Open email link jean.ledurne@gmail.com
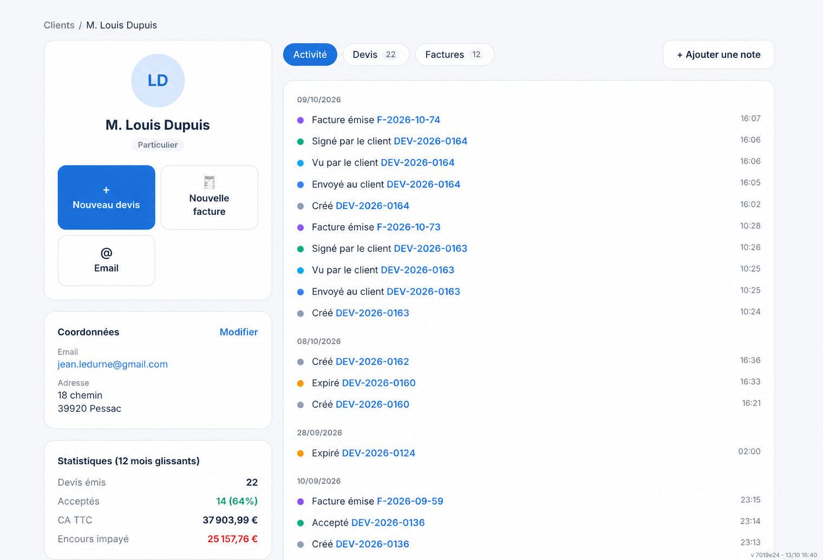The height and width of the screenshot is (560, 823). tap(113, 364)
